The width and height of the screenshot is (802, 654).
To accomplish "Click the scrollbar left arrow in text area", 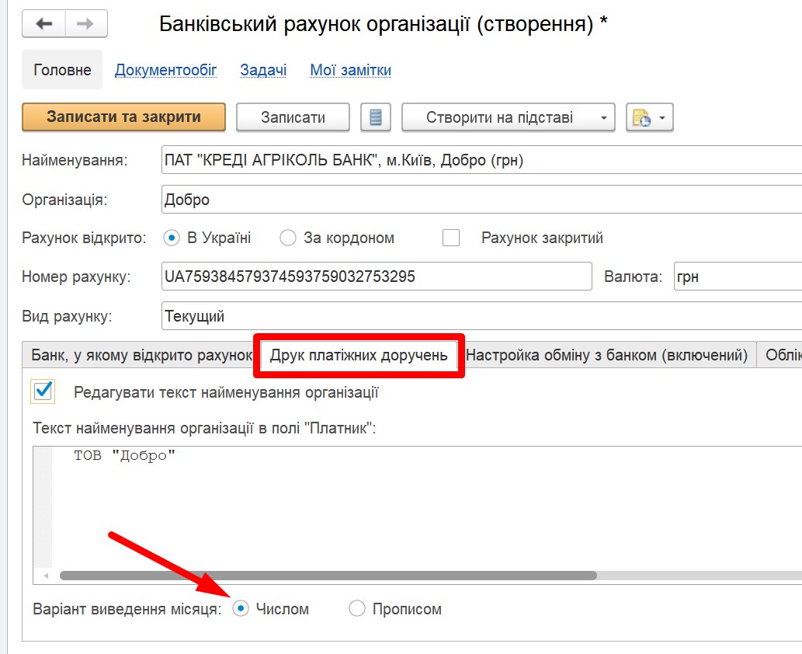I will (46, 576).
